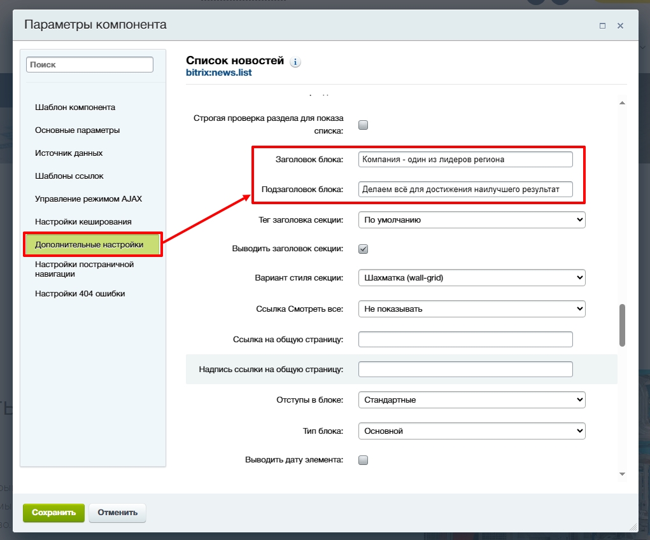This screenshot has width=650, height=540.
Task: Open Отступы в блоке dropdown
Action: coord(471,400)
